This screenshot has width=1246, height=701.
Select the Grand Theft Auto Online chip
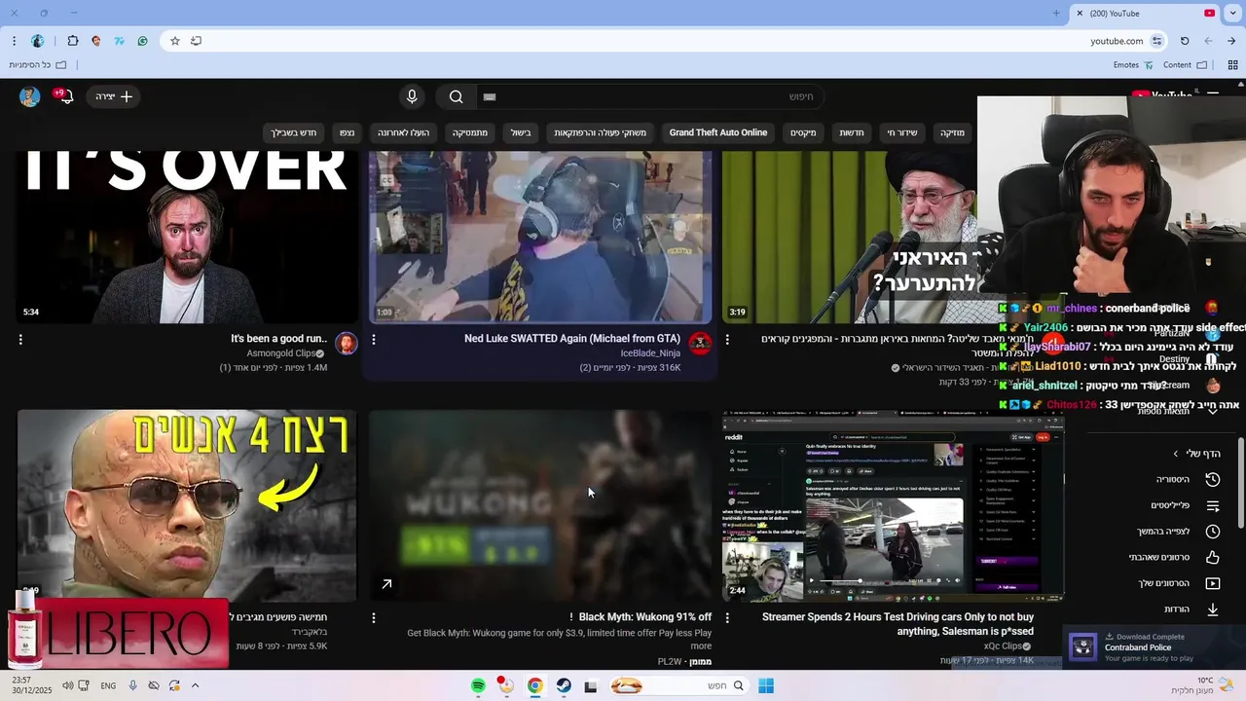click(x=718, y=132)
